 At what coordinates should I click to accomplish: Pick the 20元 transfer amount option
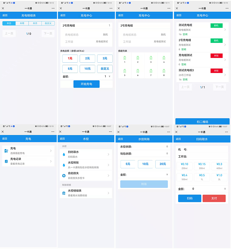pos(163,164)
